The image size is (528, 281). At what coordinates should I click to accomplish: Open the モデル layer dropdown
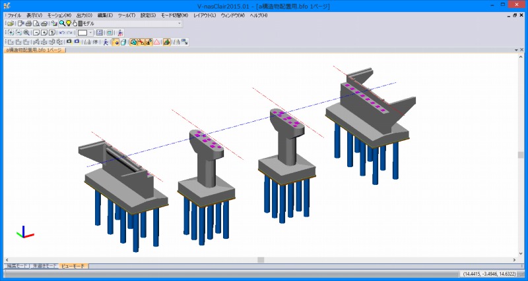tap(180, 23)
